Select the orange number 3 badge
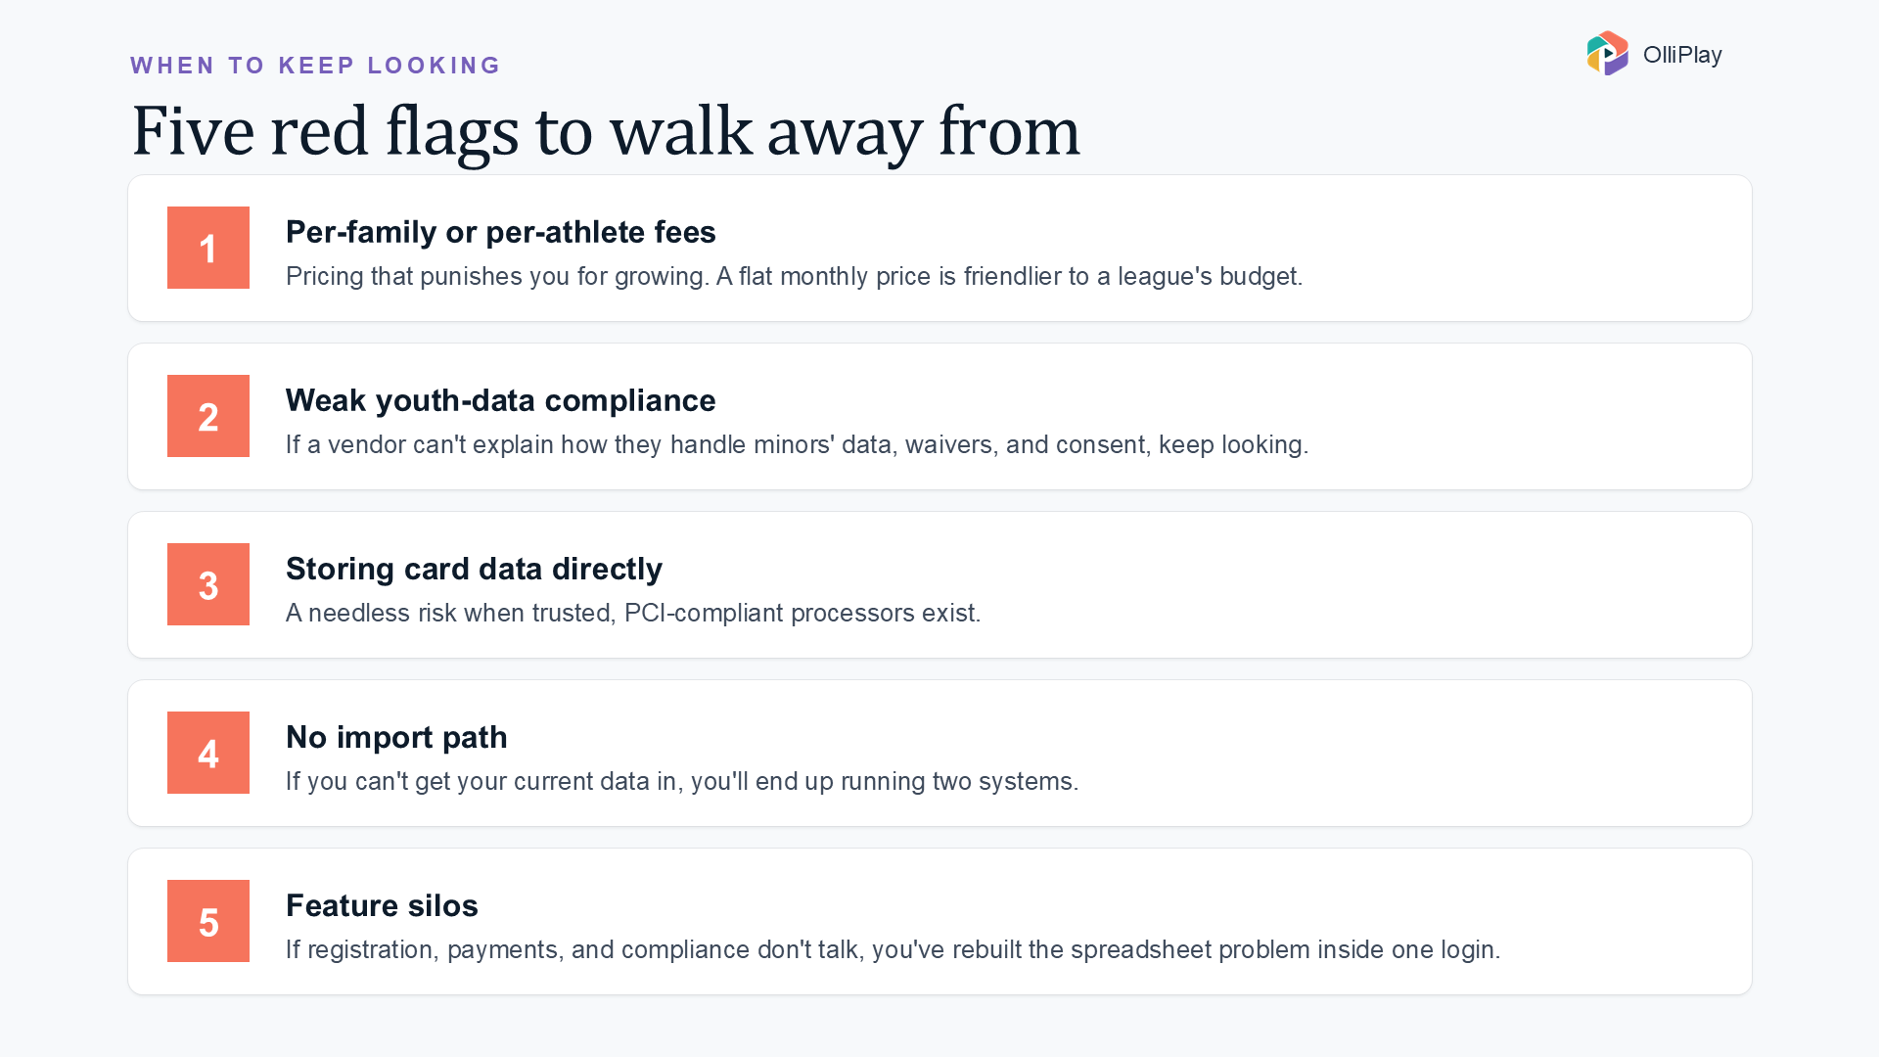 coord(208,584)
